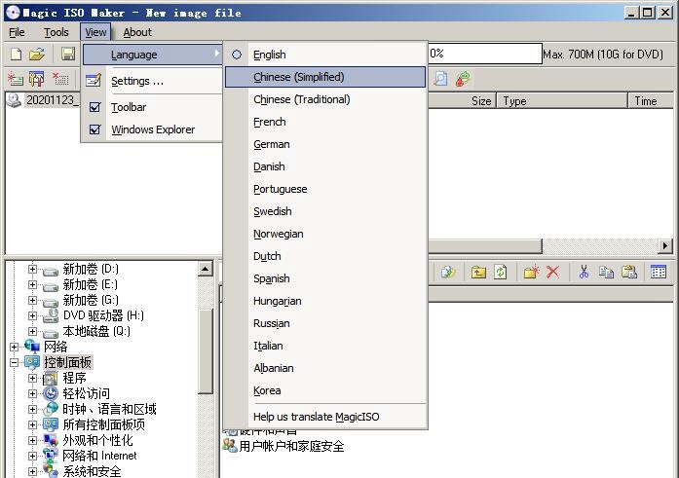This screenshot has width=679, height=478.
Task: Select the 20201123_ root item
Action: [52, 100]
